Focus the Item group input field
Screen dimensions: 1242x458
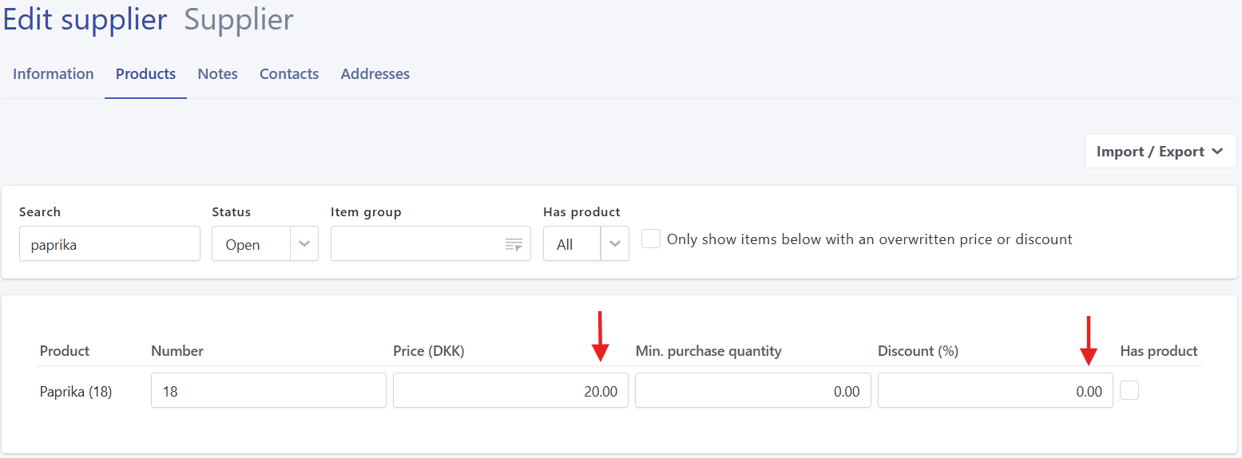coord(417,244)
